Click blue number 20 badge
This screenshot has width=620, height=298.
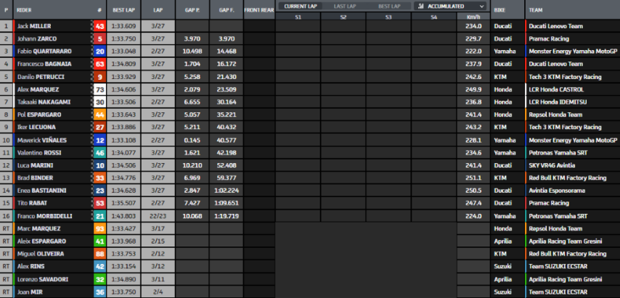[x=99, y=51]
